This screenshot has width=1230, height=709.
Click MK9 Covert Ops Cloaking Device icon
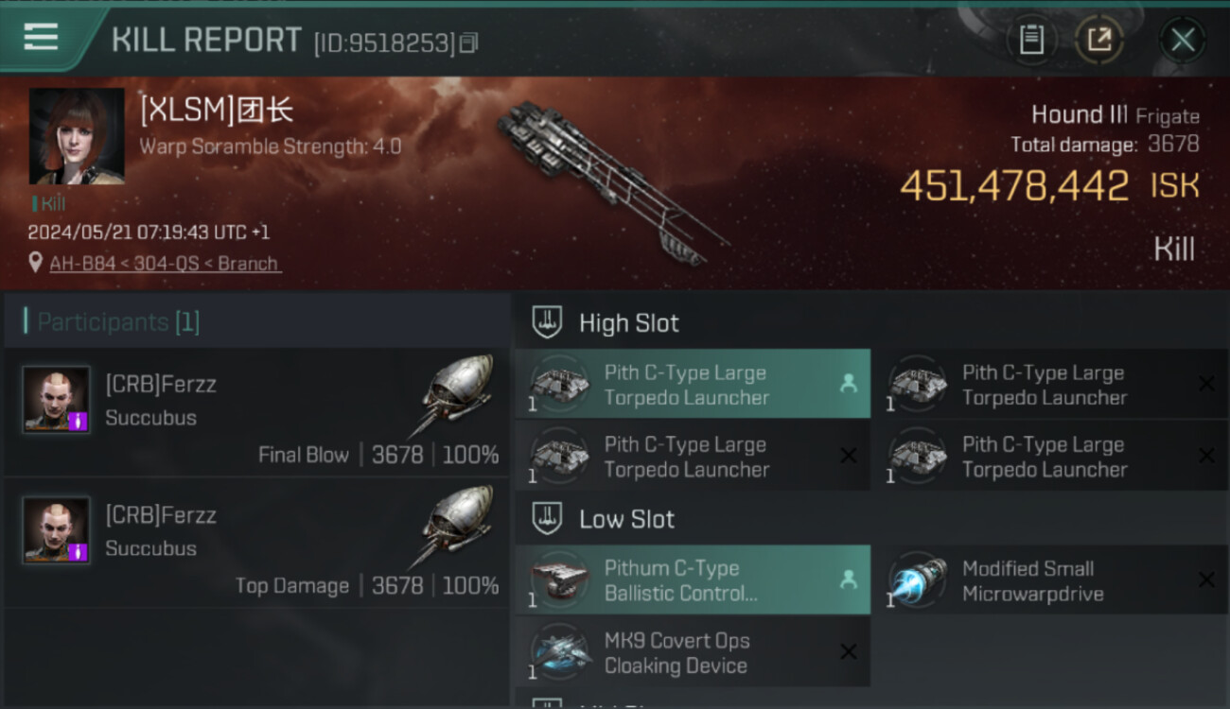(x=560, y=652)
